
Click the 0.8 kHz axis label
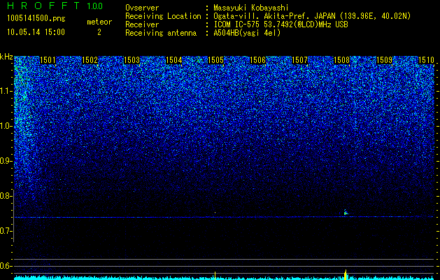coord(6,196)
